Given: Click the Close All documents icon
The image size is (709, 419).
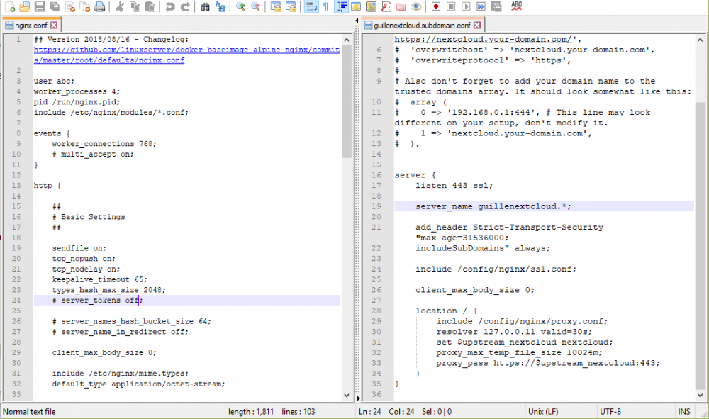Looking at the screenshot, I should point(85,6).
